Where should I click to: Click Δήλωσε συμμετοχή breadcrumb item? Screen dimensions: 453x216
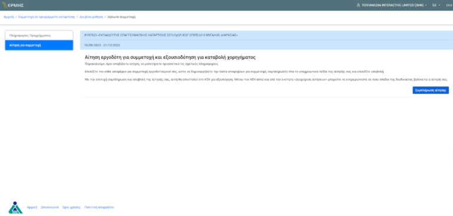tap(122, 17)
